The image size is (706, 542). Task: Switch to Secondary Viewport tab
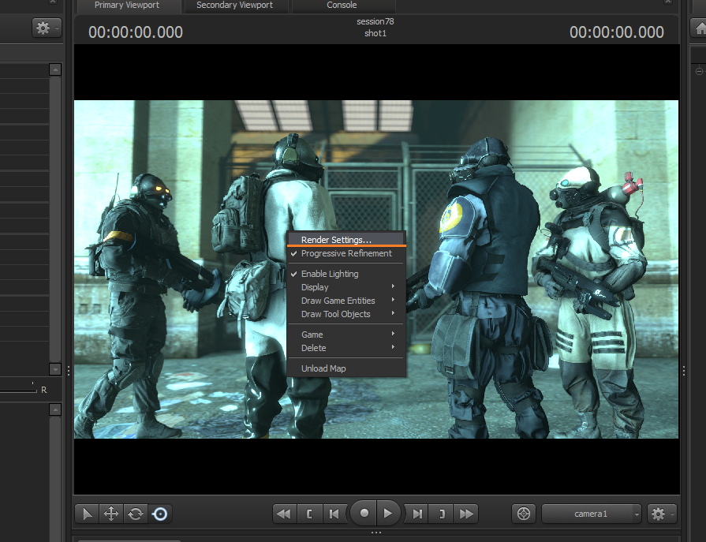tap(234, 6)
